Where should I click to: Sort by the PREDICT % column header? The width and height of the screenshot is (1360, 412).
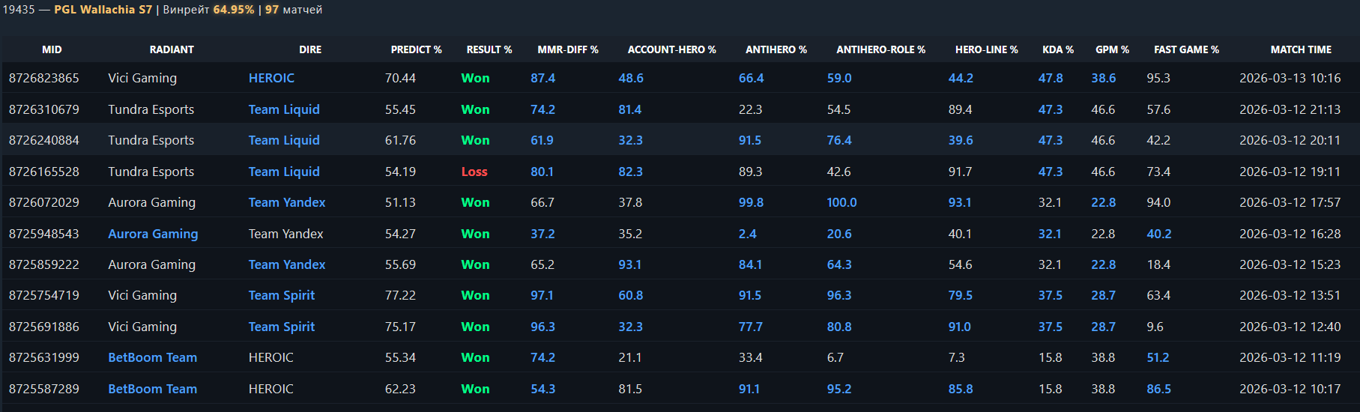pos(416,49)
